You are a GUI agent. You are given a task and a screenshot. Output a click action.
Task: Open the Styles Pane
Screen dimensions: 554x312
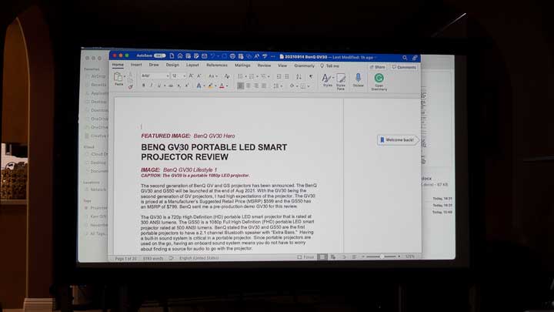click(341, 82)
